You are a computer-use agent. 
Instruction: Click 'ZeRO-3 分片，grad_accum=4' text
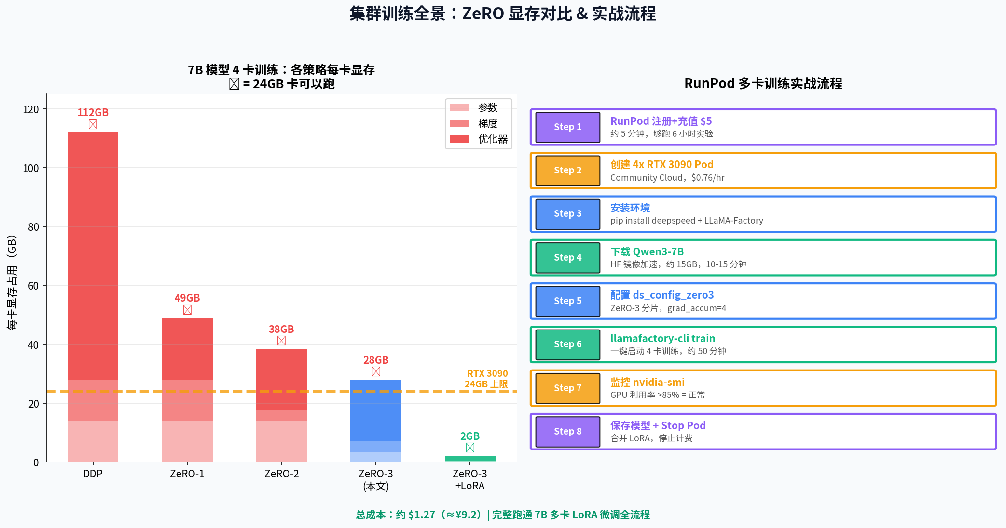[668, 308]
